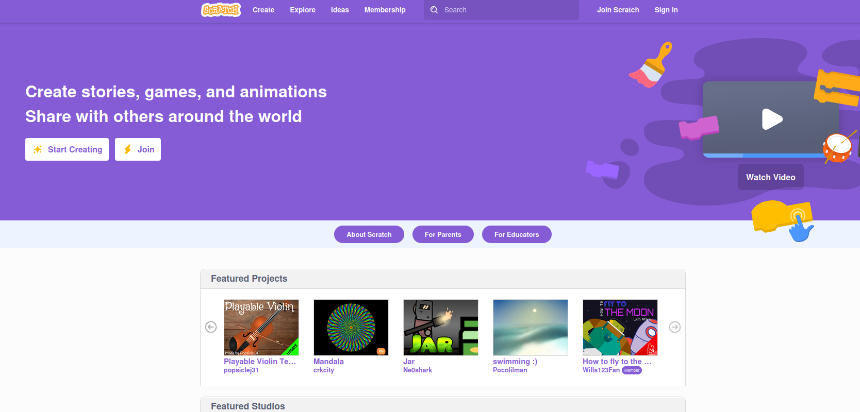The height and width of the screenshot is (412, 860).
Task: Click the swimming :) title link
Action: (515, 362)
